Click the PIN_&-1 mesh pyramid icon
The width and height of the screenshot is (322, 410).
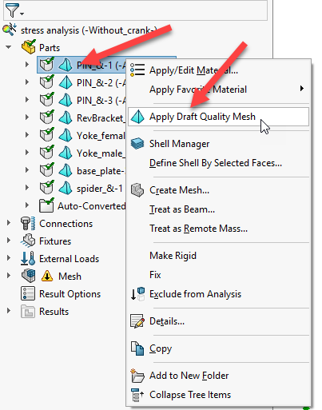point(66,65)
